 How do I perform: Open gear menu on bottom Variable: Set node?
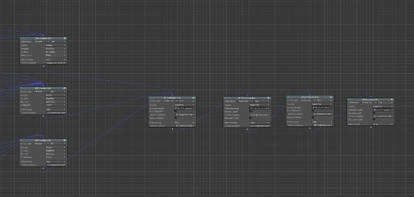64,141
